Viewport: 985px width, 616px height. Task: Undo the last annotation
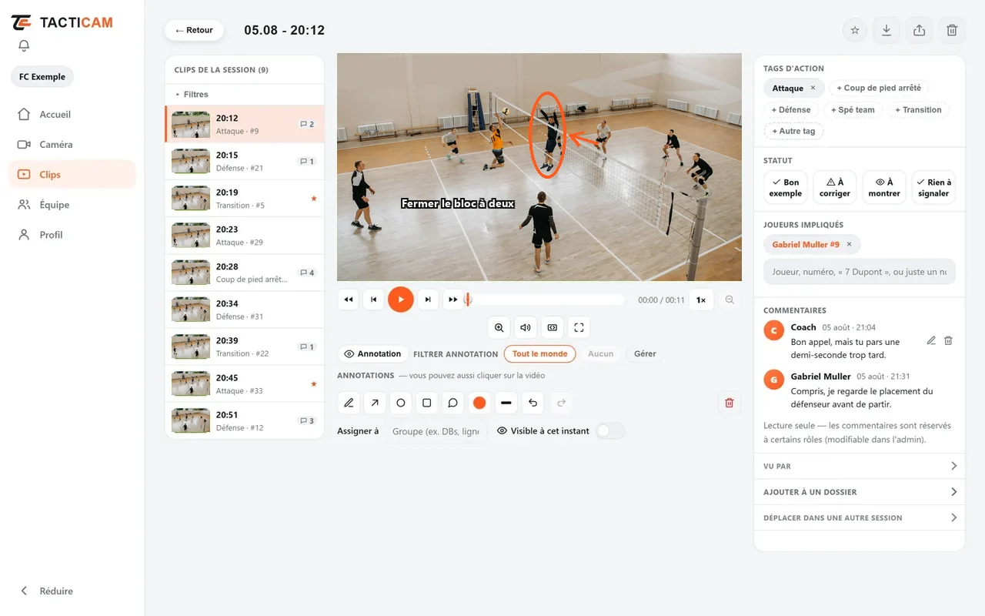pyautogui.click(x=533, y=403)
